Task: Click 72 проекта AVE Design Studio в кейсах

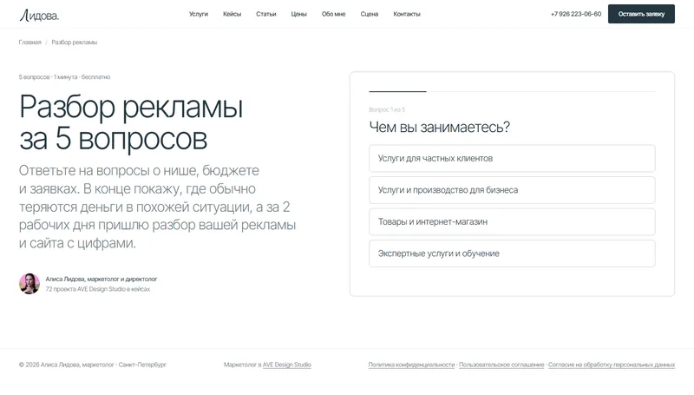Action: (98, 289)
